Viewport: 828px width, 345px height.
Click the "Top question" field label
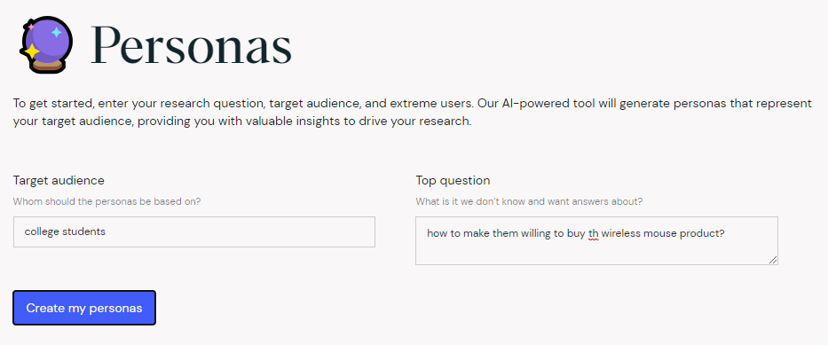[453, 180]
